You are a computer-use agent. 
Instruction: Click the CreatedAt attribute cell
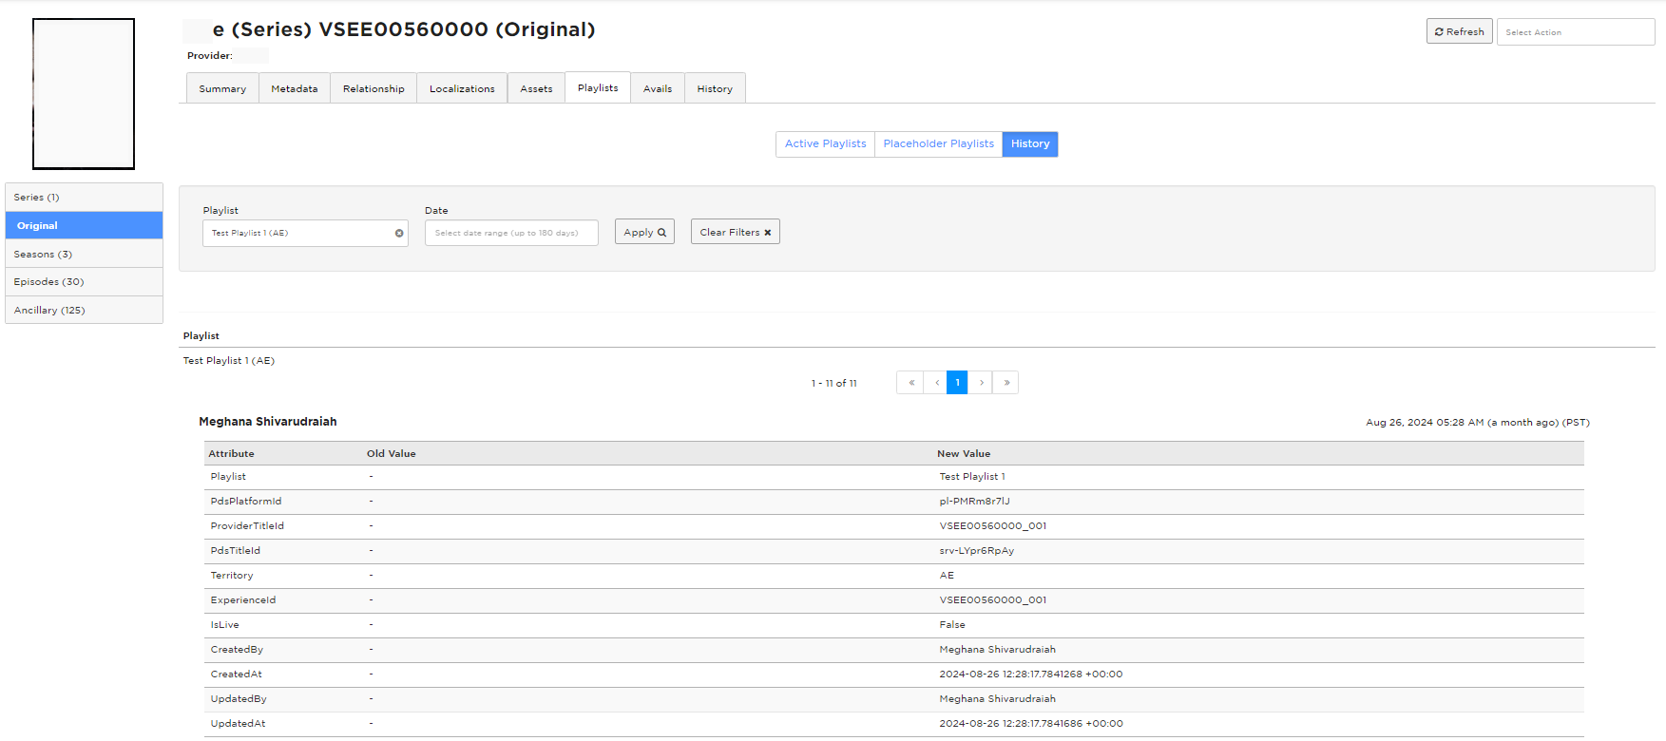[236, 674]
